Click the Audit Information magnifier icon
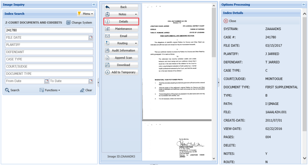 click(107, 50)
